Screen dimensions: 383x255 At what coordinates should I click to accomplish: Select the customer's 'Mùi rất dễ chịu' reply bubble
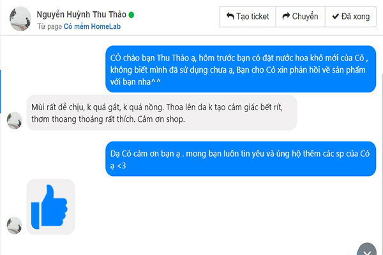(x=161, y=113)
